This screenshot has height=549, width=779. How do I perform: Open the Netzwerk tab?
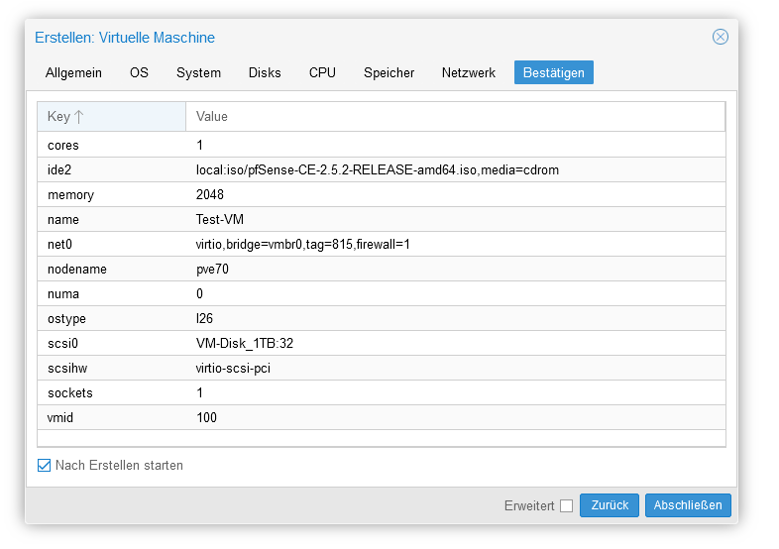pos(469,72)
